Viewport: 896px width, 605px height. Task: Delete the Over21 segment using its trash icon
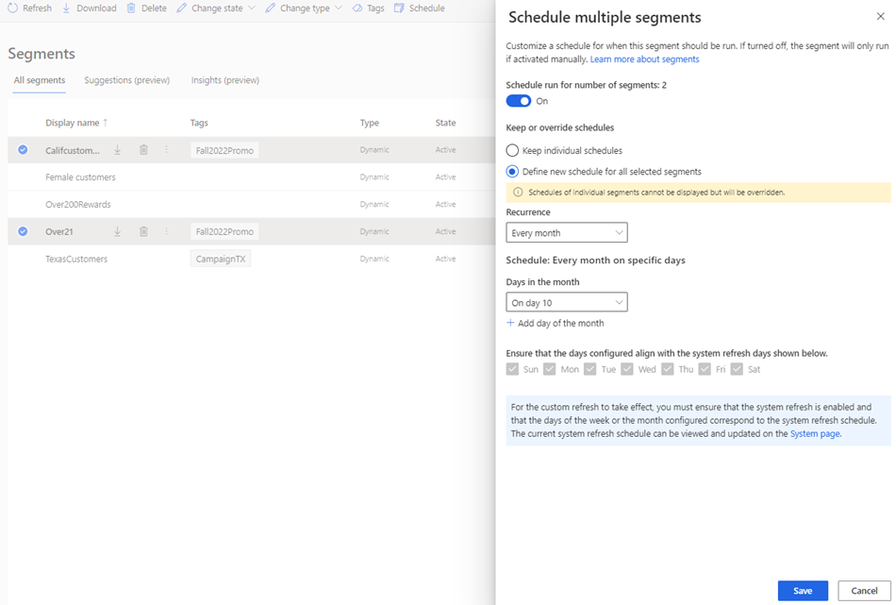(143, 231)
